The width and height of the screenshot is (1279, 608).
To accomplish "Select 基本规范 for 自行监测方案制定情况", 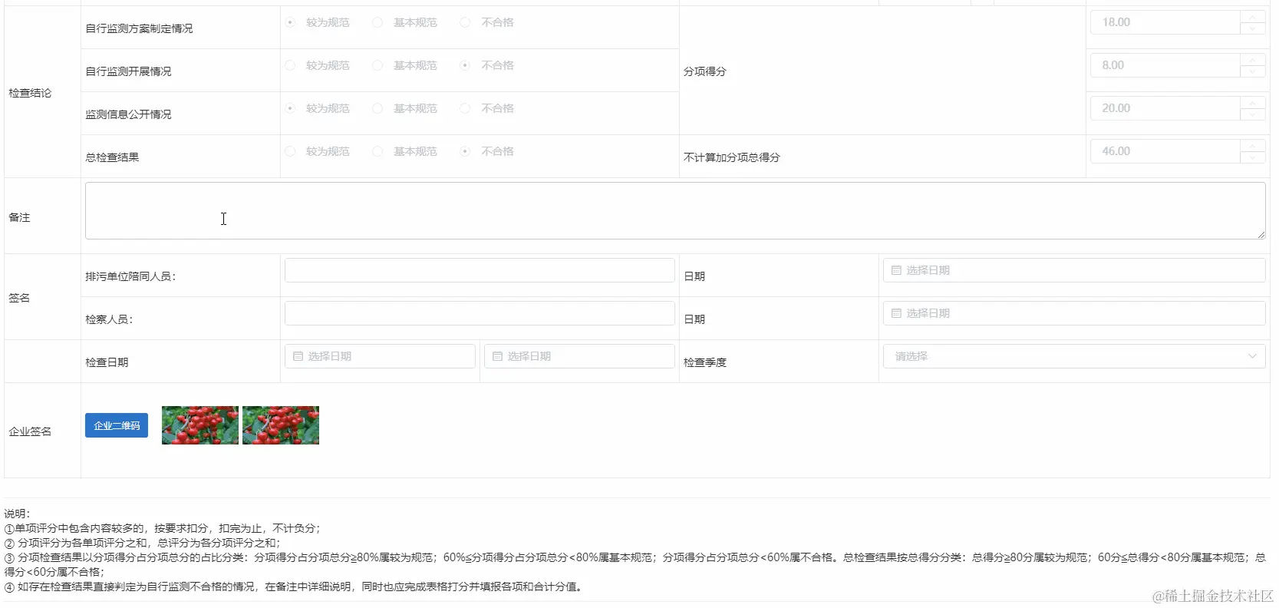I will click(377, 22).
